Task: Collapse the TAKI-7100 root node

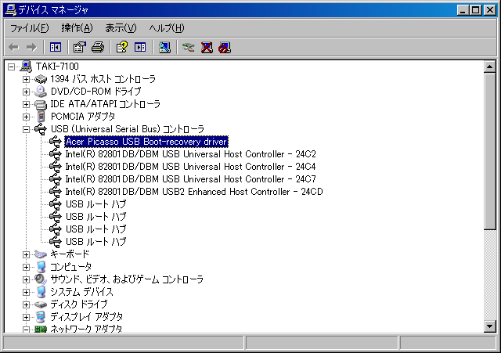Action: (x=12, y=67)
